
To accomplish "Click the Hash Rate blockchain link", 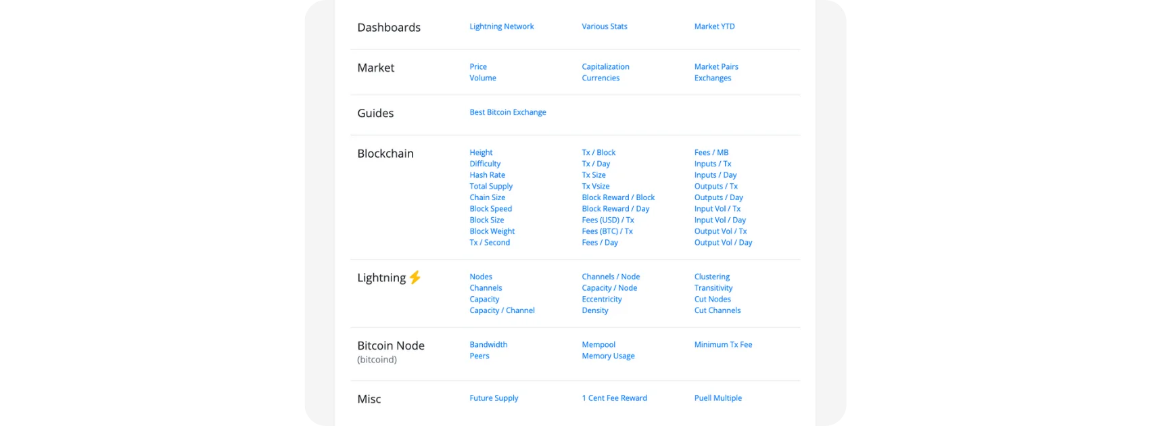I will pyautogui.click(x=487, y=175).
